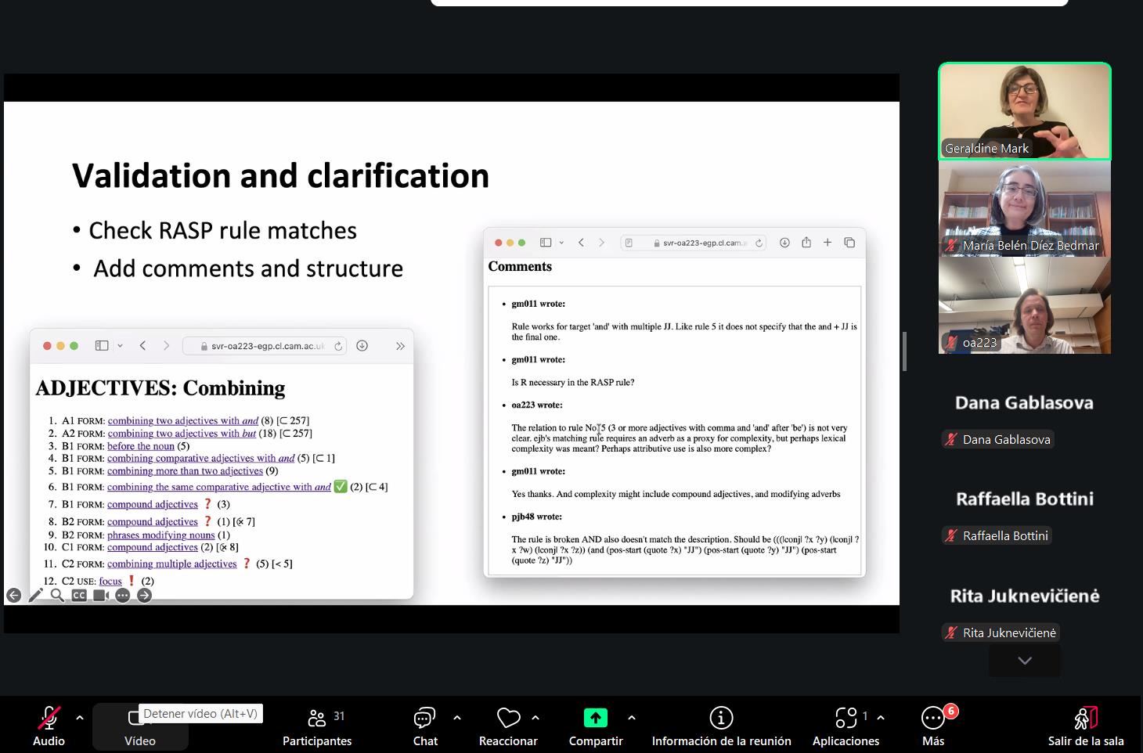Expand the options arrow beside Chat
The width and height of the screenshot is (1143, 753).
[457, 717]
